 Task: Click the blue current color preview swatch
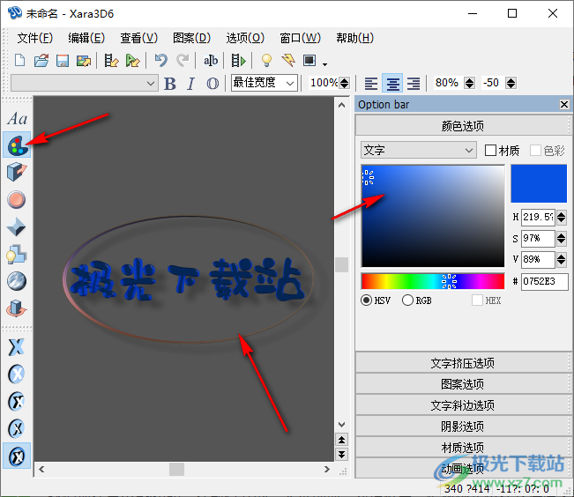point(539,183)
